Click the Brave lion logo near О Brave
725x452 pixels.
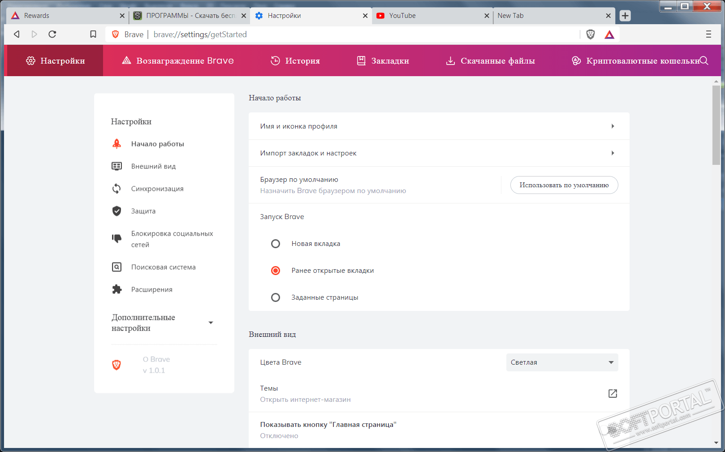click(117, 365)
